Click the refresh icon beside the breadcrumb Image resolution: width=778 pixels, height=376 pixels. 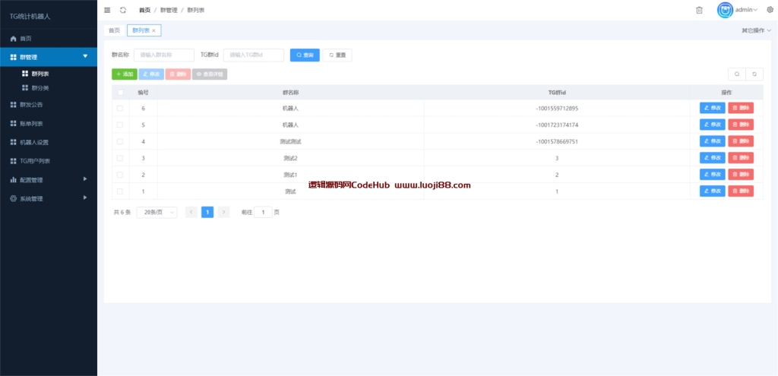click(x=123, y=10)
